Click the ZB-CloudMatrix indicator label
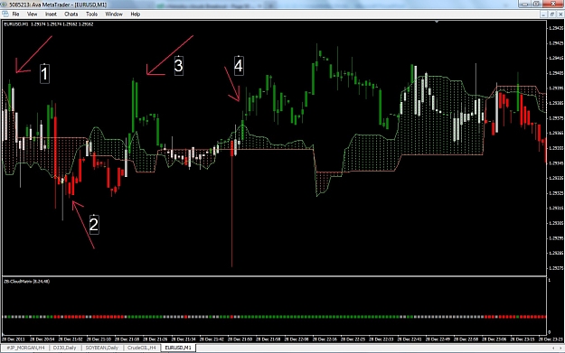The width and height of the screenshot is (565, 353). tap(27, 282)
